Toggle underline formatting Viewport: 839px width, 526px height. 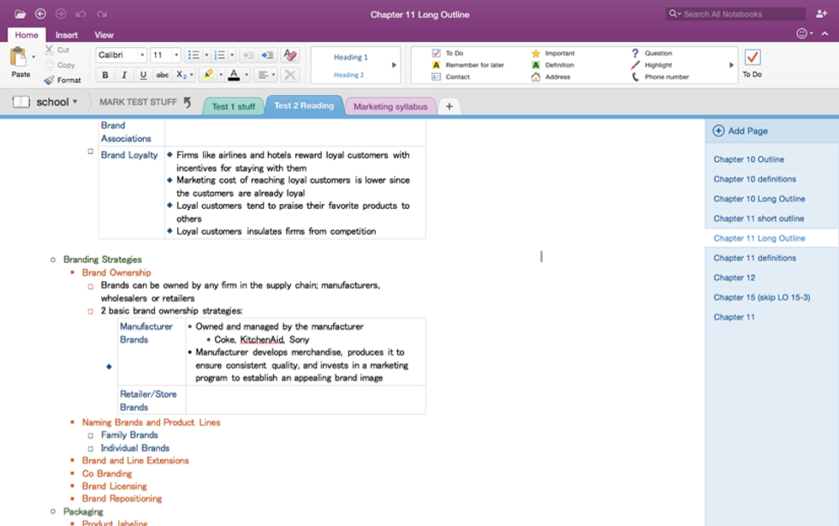pos(143,75)
